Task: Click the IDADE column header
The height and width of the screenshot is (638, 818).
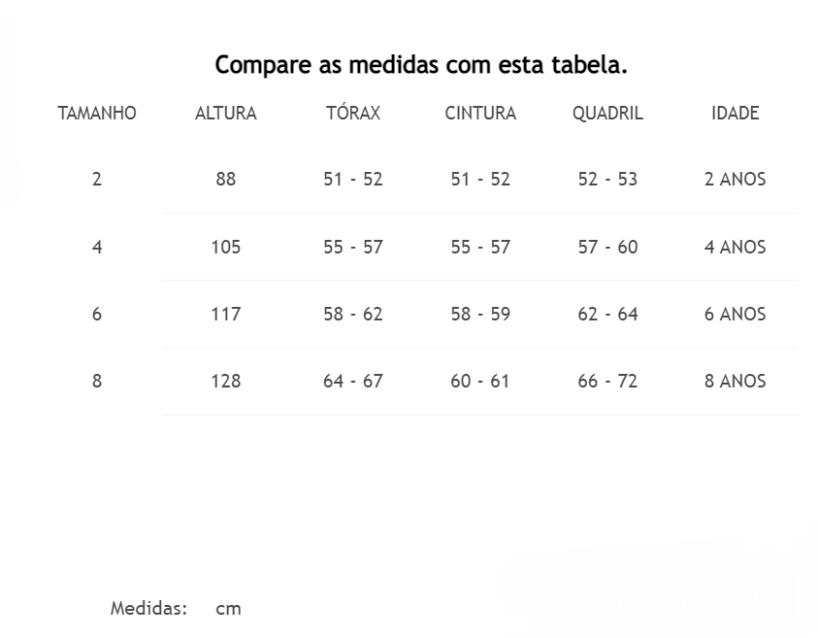Action: [x=736, y=114]
